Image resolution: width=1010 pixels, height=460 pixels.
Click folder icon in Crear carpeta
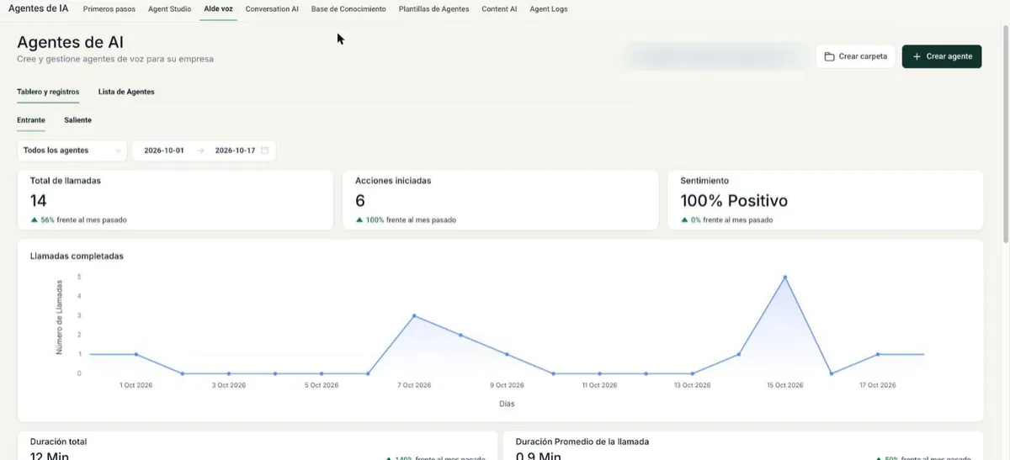[x=829, y=56]
